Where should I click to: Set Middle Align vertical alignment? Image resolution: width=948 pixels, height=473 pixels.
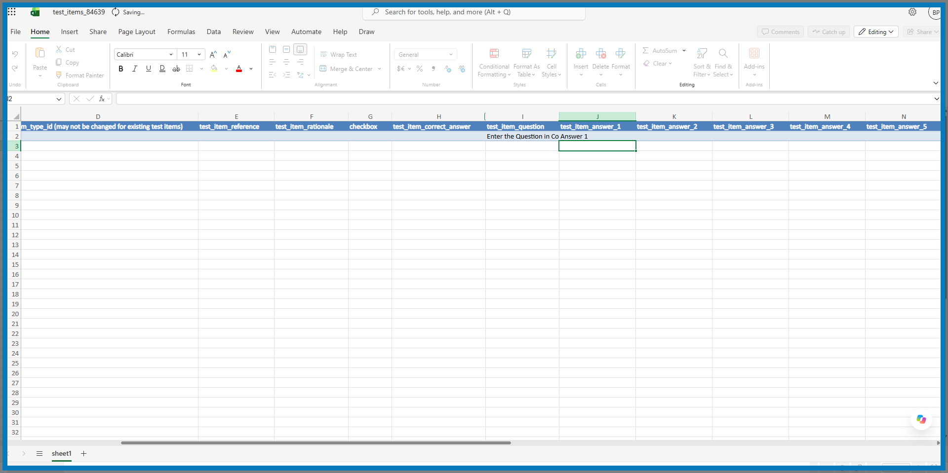pyautogui.click(x=286, y=49)
